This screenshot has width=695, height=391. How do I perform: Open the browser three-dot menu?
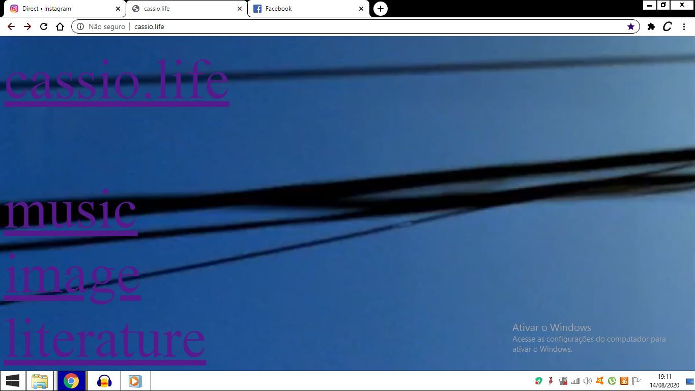(684, 26)
